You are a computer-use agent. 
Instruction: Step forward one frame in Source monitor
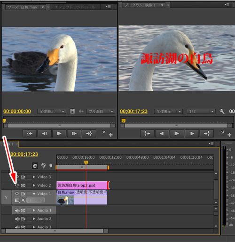pos(74,134)
